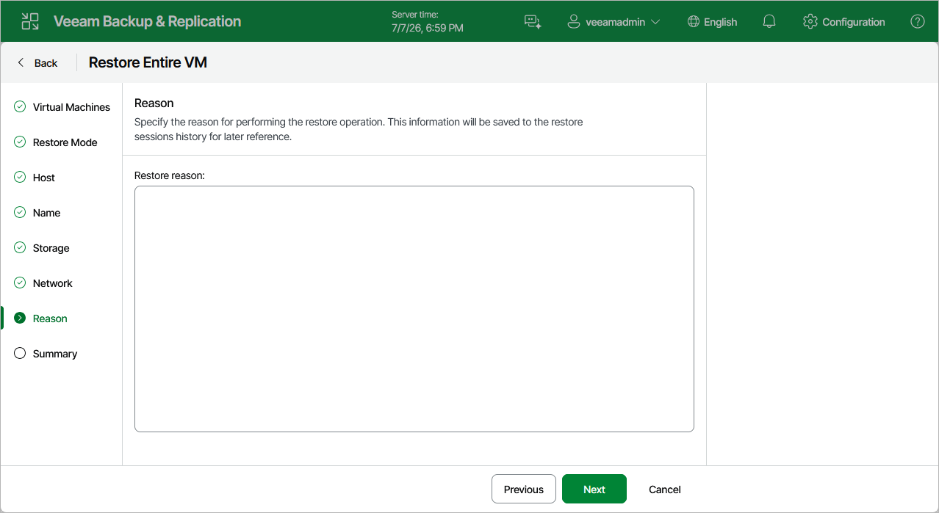Click the veeamadmin username
This screenshot has width=939, height=513.
coord(615,22)
